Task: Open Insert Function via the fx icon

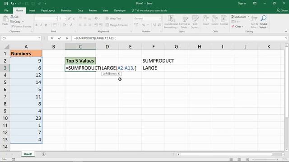Action: coord(67,38)
